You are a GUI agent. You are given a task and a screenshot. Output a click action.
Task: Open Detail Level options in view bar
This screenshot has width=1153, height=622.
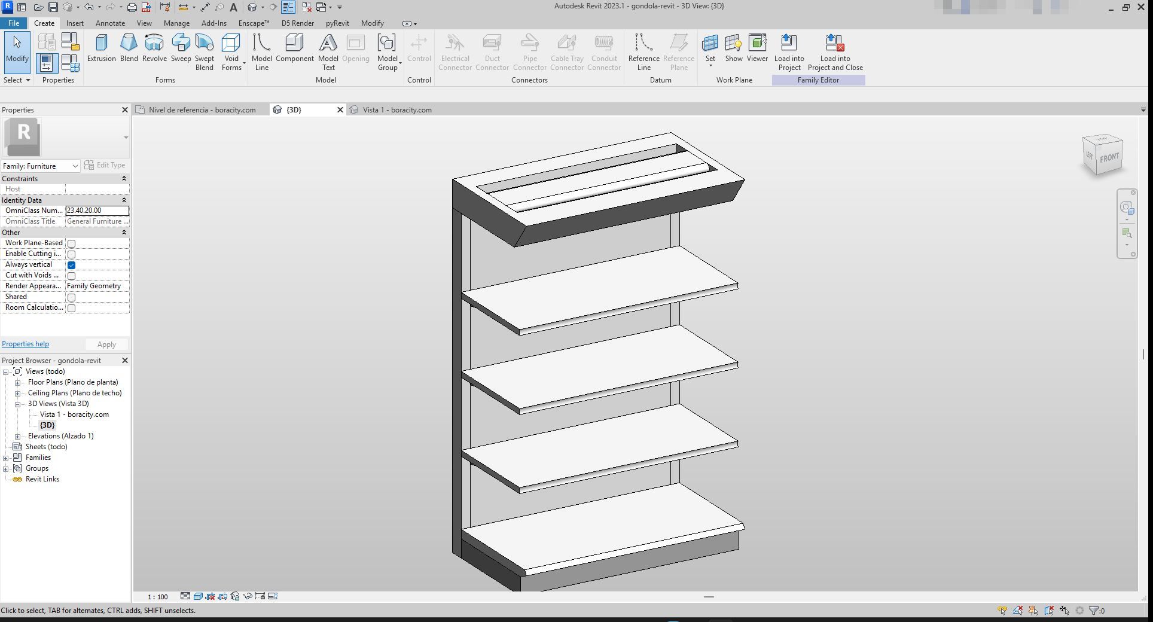pyautogui.click(x=185, y=596)
